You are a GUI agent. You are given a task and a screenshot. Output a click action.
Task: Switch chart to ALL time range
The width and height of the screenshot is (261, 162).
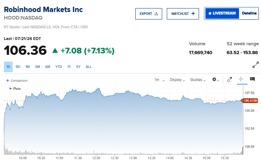pos(89,67)
